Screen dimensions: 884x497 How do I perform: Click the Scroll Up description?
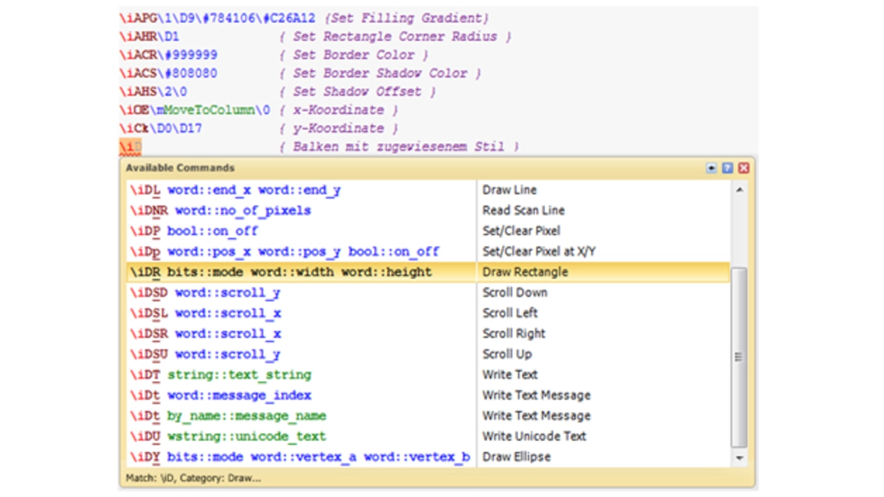click(507, 354)
